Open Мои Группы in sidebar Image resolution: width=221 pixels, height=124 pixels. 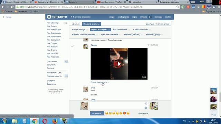(x=52, y=43)
